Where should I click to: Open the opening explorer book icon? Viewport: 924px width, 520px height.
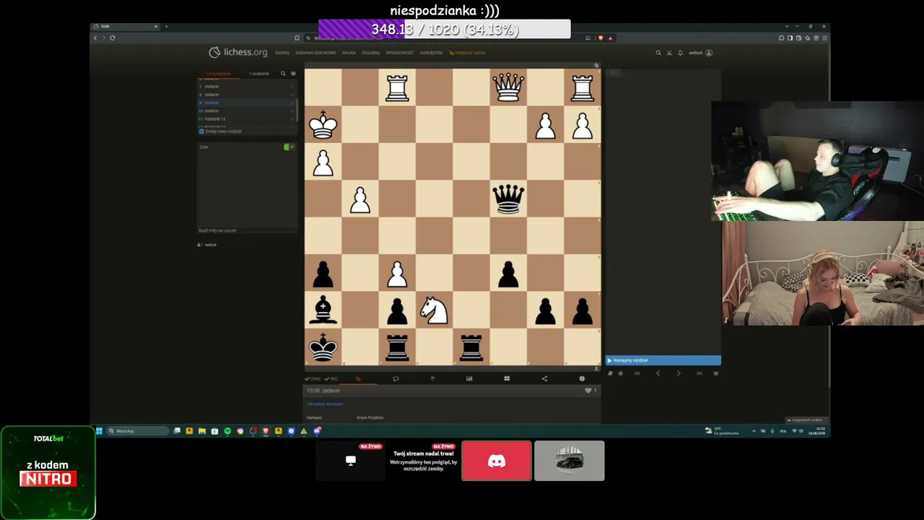[610, 373]
